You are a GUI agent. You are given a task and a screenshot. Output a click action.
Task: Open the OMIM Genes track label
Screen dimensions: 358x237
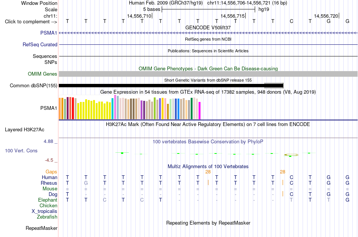tap(42, 74)
